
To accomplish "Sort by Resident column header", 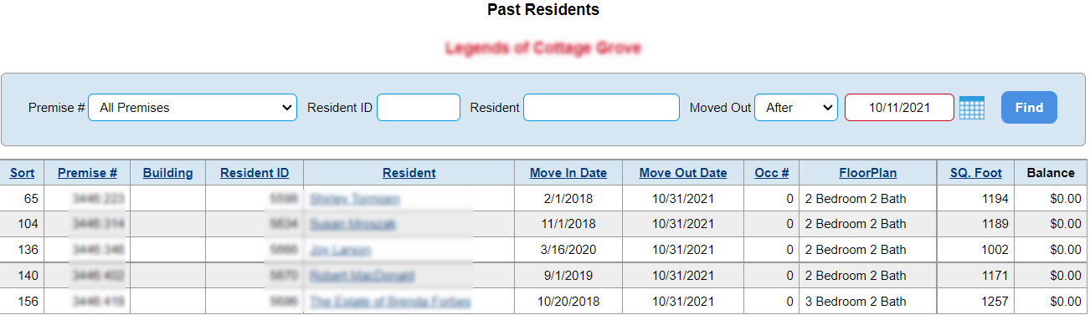I will [409, 173].
